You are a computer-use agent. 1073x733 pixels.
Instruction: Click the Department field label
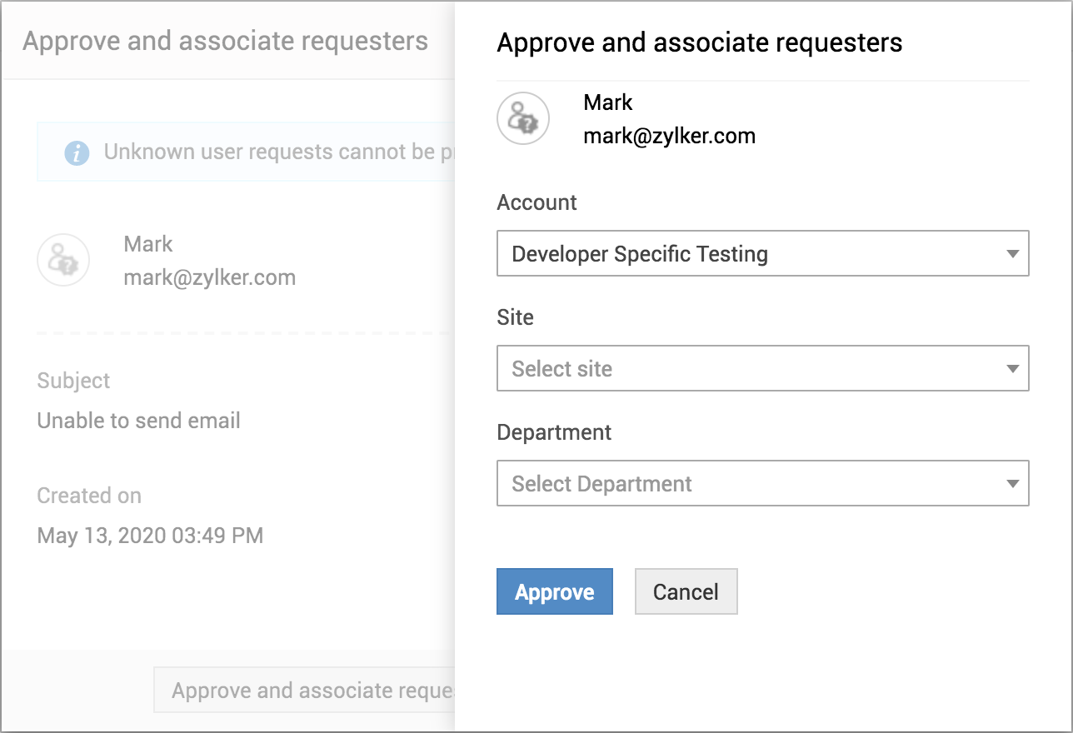point(554,432)
